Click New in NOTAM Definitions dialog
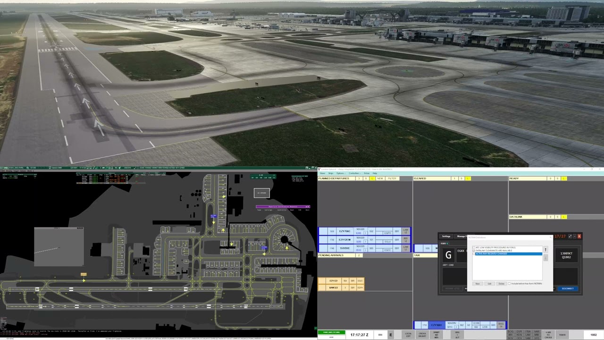The width and height of the screenshot is (604, 340). coord(478,284)
